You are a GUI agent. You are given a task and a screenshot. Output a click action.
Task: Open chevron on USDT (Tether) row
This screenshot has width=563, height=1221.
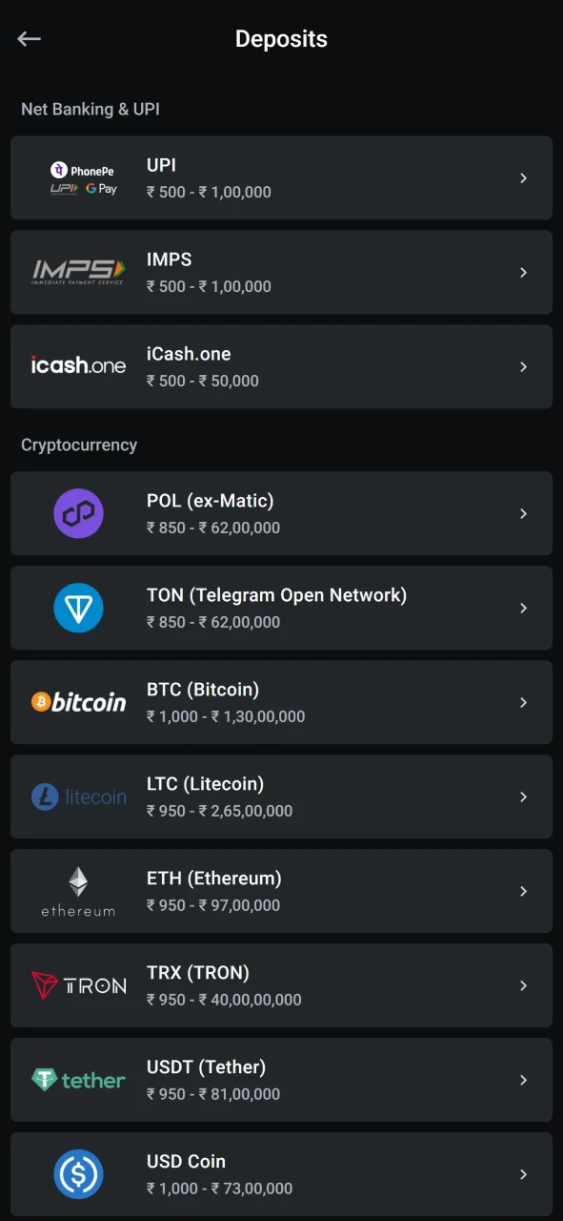(x=523, y=1080)
